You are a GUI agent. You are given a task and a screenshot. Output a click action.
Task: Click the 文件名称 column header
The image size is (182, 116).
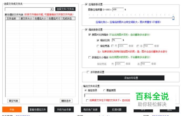[x=12, y=18]
